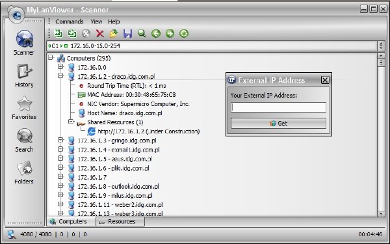This screenshot has width=390, height=244.
Task: Click the green back arrow icon
Action: click(156, 33)
